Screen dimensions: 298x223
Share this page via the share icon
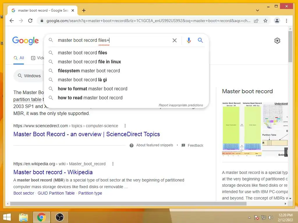click(x=256, y=21)
